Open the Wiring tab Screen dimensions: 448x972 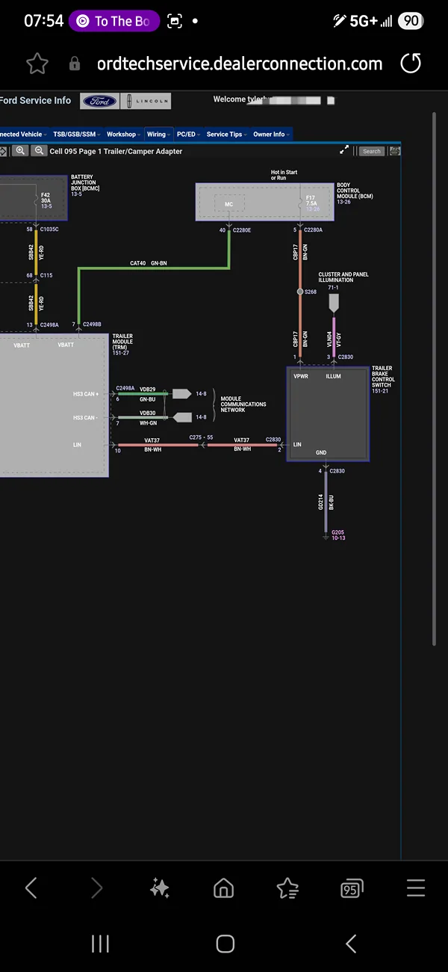158,135
